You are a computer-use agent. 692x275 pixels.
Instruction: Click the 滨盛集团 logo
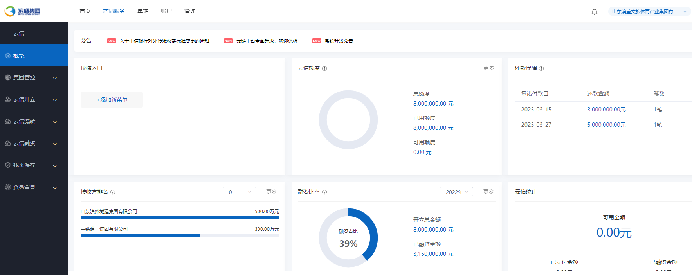tap(23, 11)
